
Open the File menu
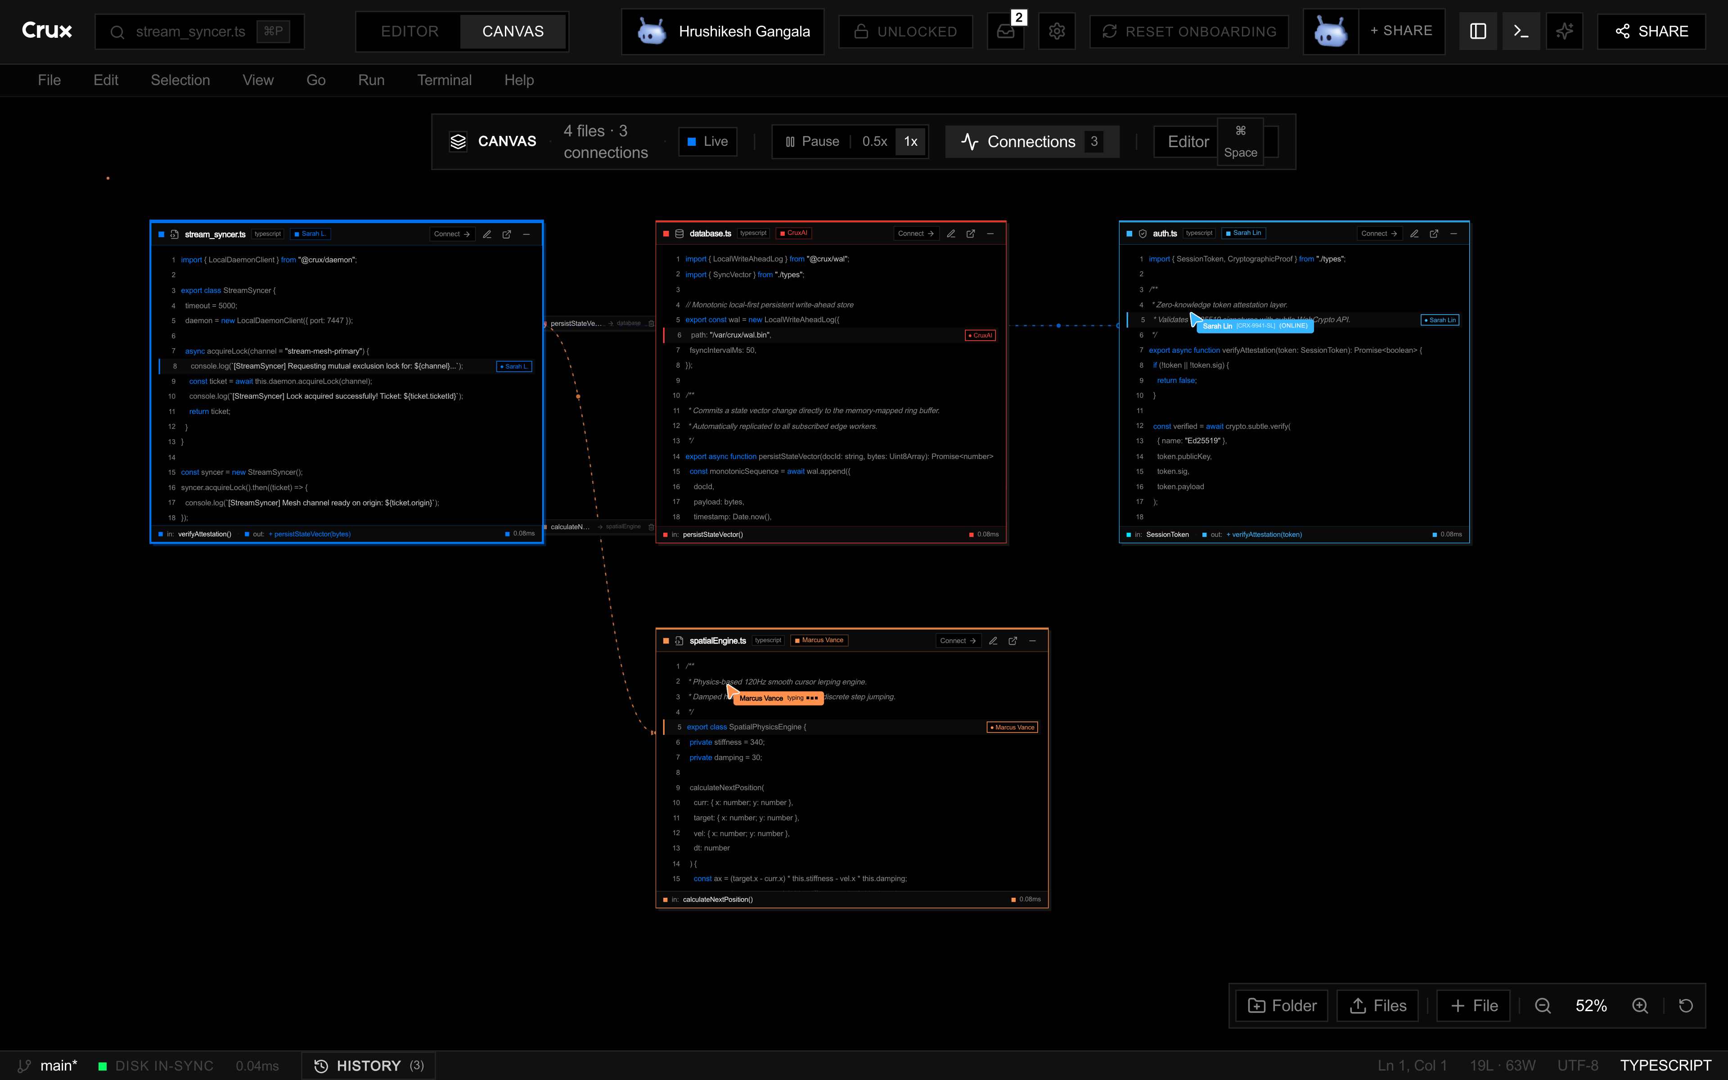(49, 80)
